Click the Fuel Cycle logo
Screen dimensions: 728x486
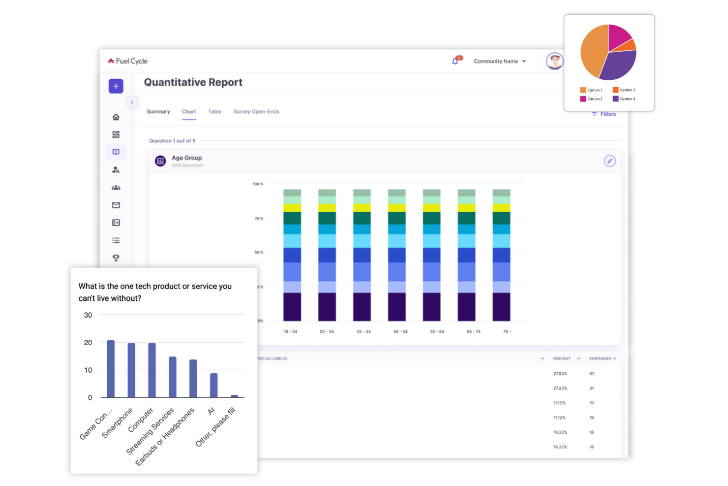point(127,61)
